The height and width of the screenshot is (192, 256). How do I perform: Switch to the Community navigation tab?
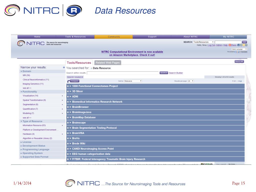114,37
